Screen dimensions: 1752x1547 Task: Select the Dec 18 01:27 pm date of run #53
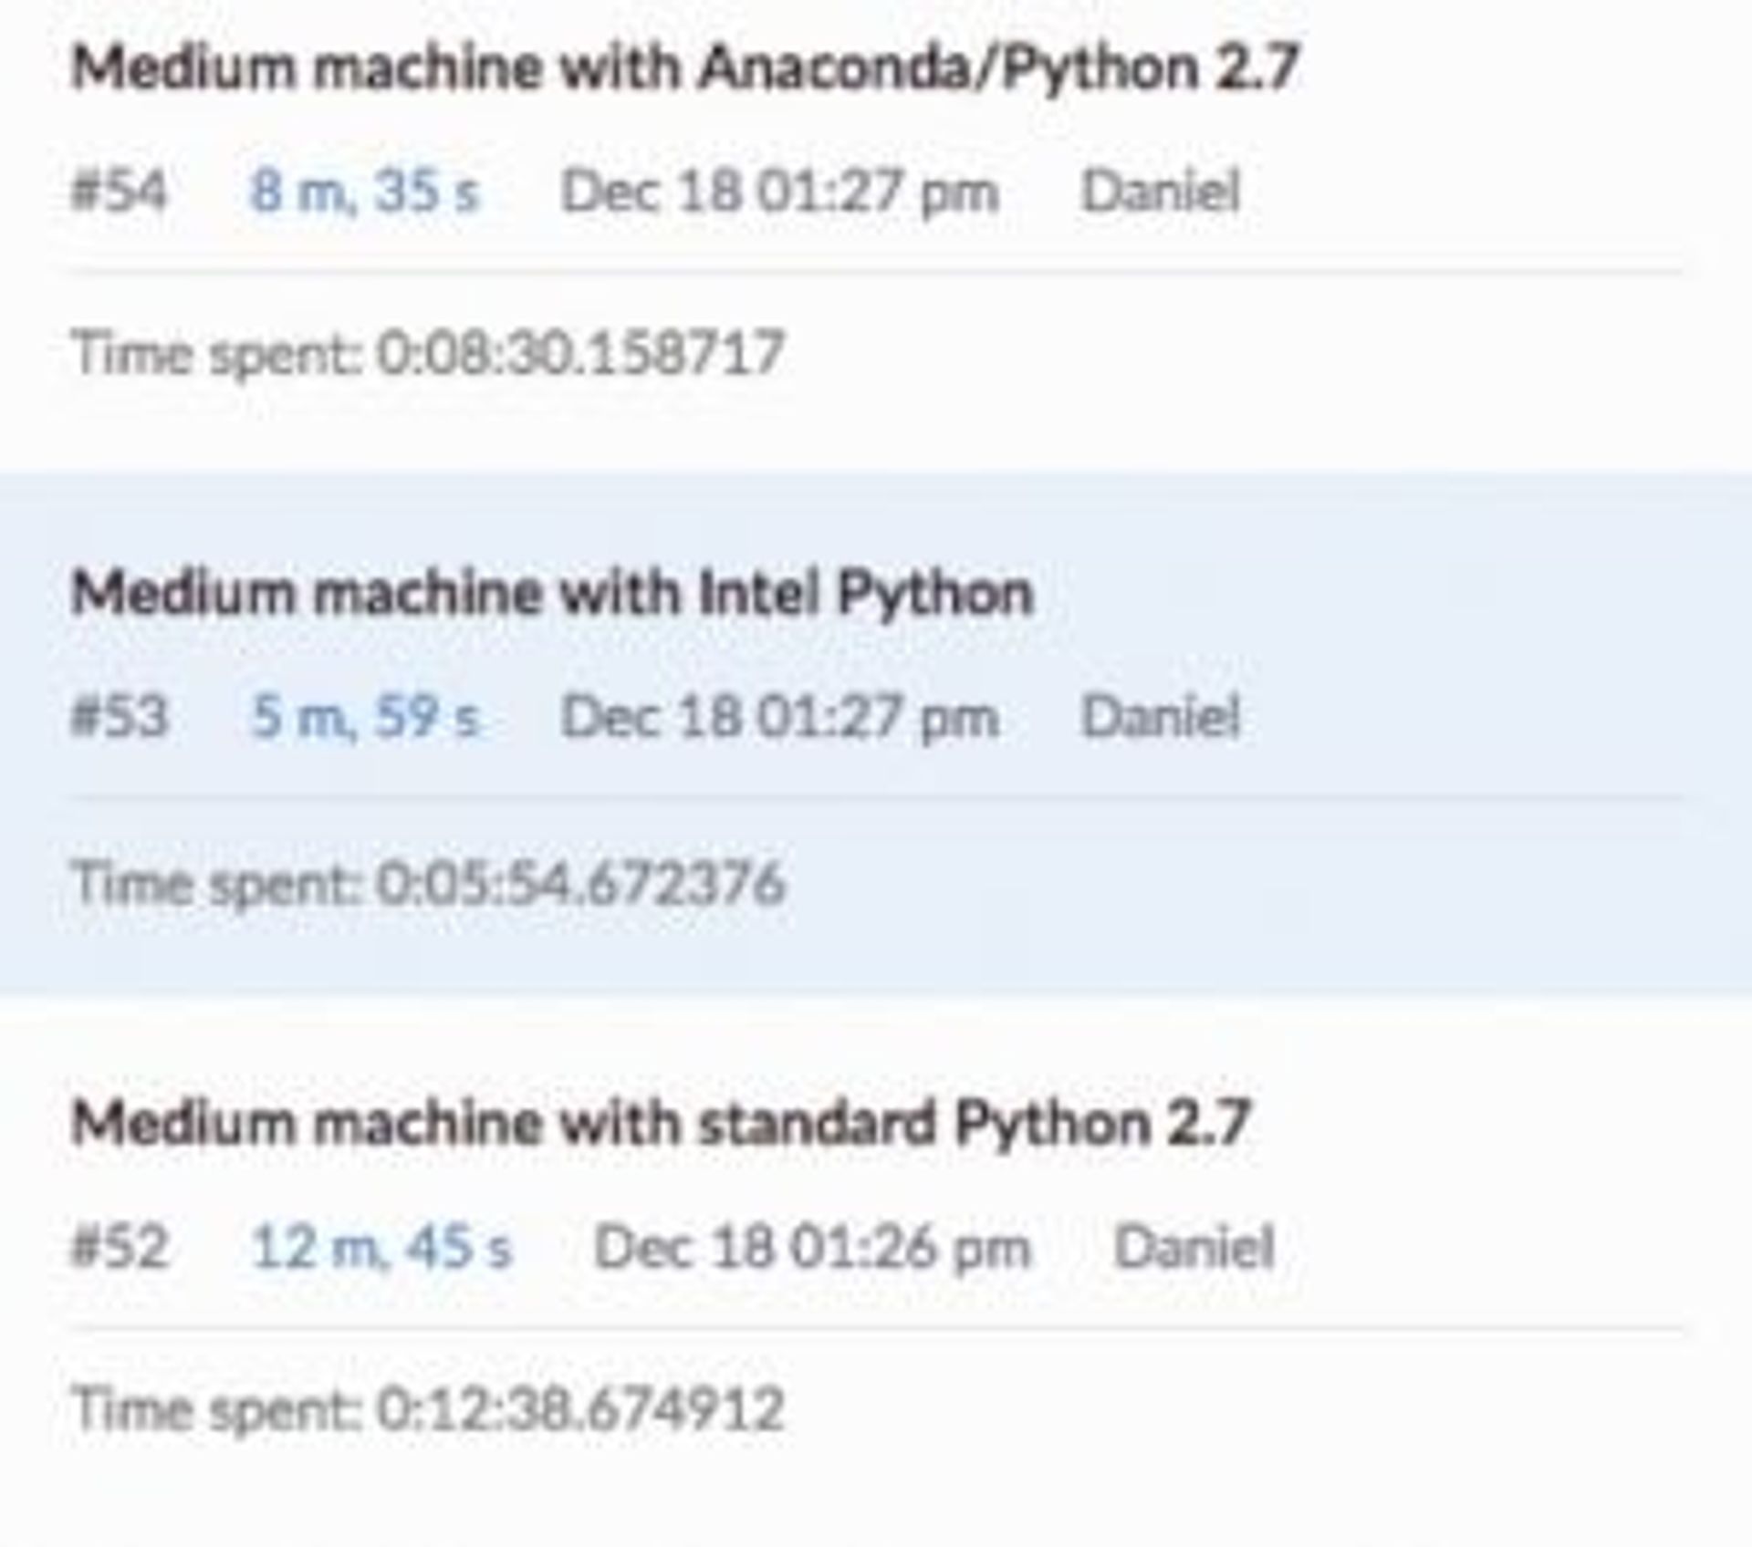(x=779, y=716)
